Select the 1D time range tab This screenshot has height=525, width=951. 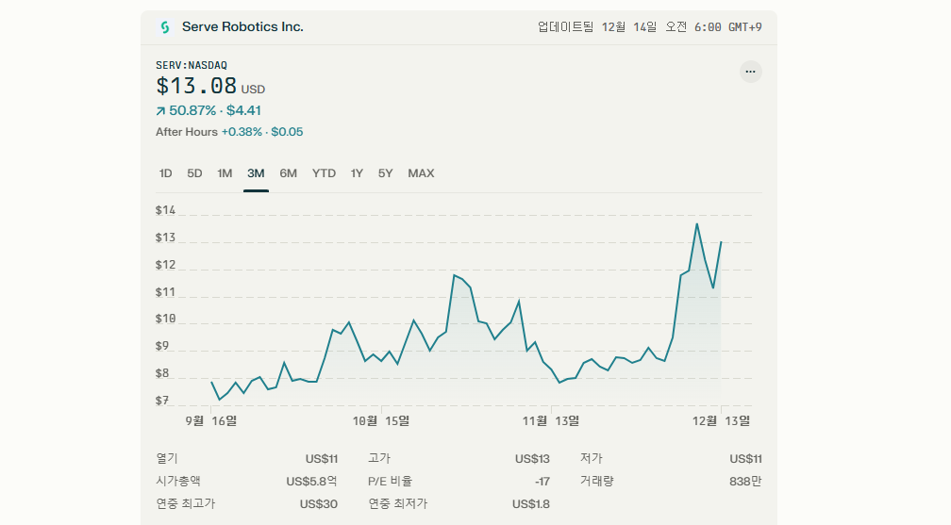point(166,173)
